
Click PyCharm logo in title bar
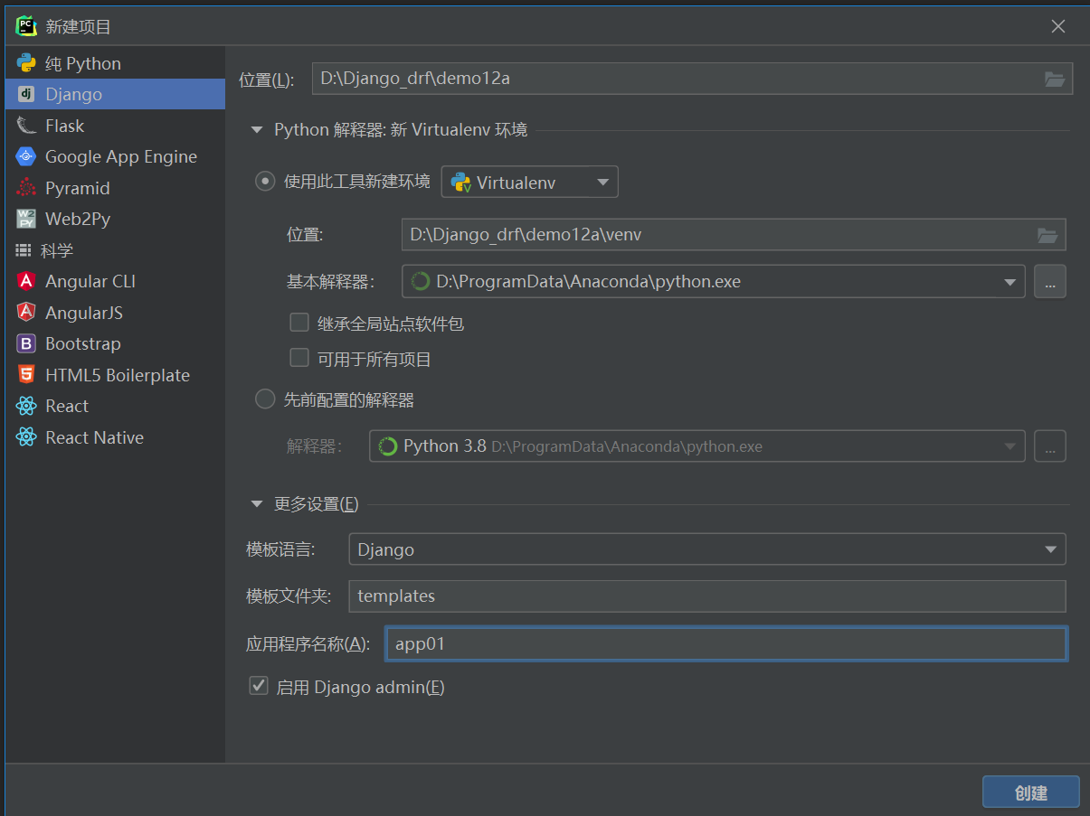[25, 26]
